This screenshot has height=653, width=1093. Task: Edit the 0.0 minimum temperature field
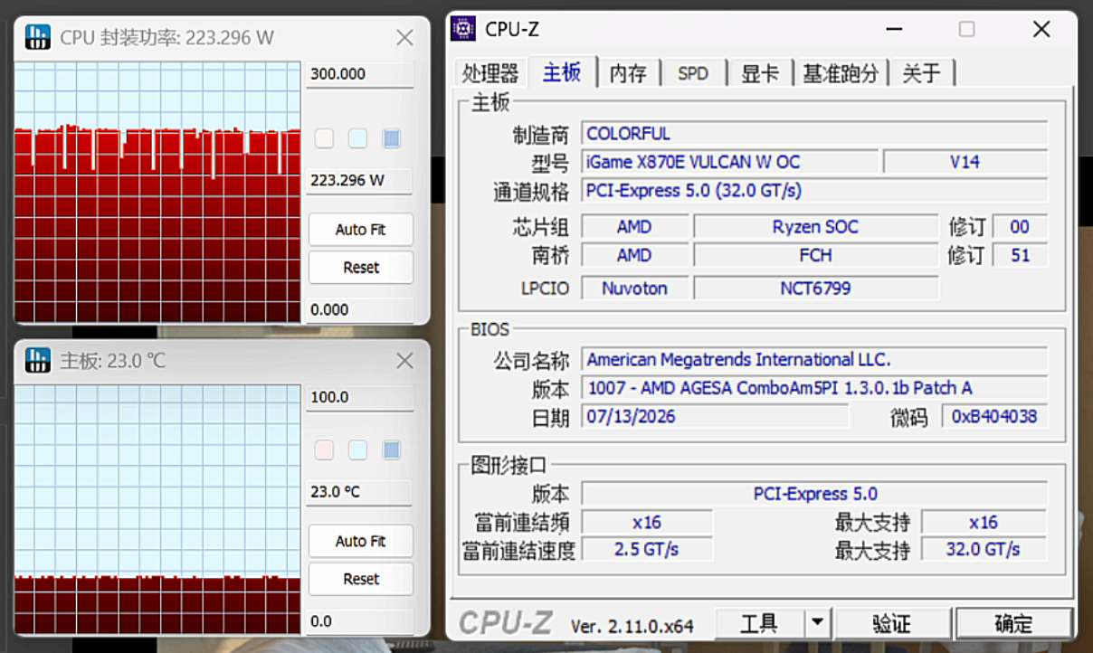click(x=359, y=621)
